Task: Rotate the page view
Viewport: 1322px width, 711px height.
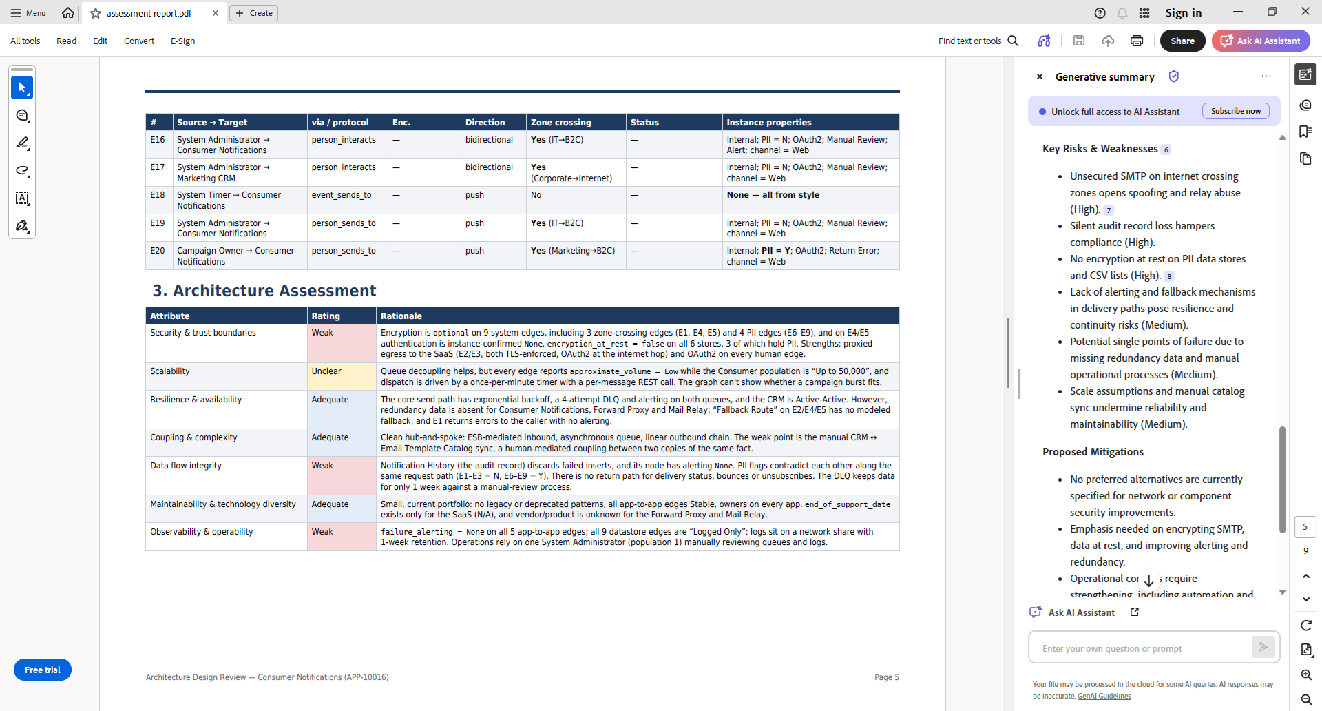Action: pos(1305,626)
